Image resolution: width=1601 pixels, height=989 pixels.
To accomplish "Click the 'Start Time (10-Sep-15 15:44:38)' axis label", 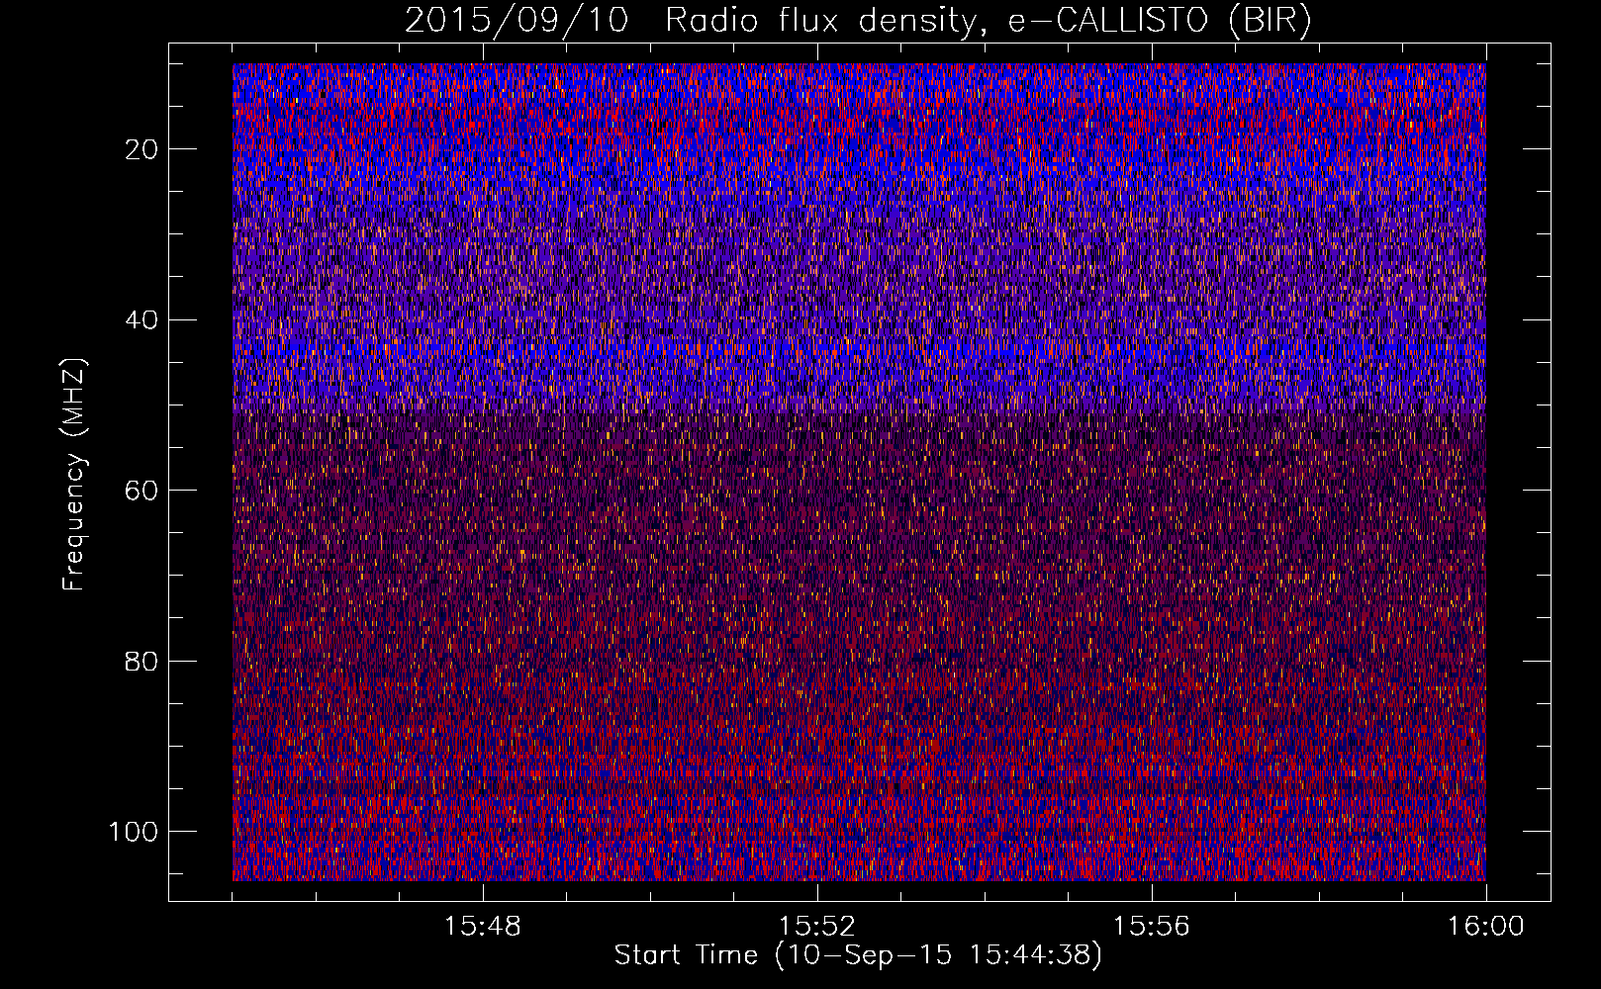I will pos(858,955).
